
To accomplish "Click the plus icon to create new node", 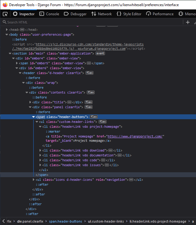I will 188,22.
